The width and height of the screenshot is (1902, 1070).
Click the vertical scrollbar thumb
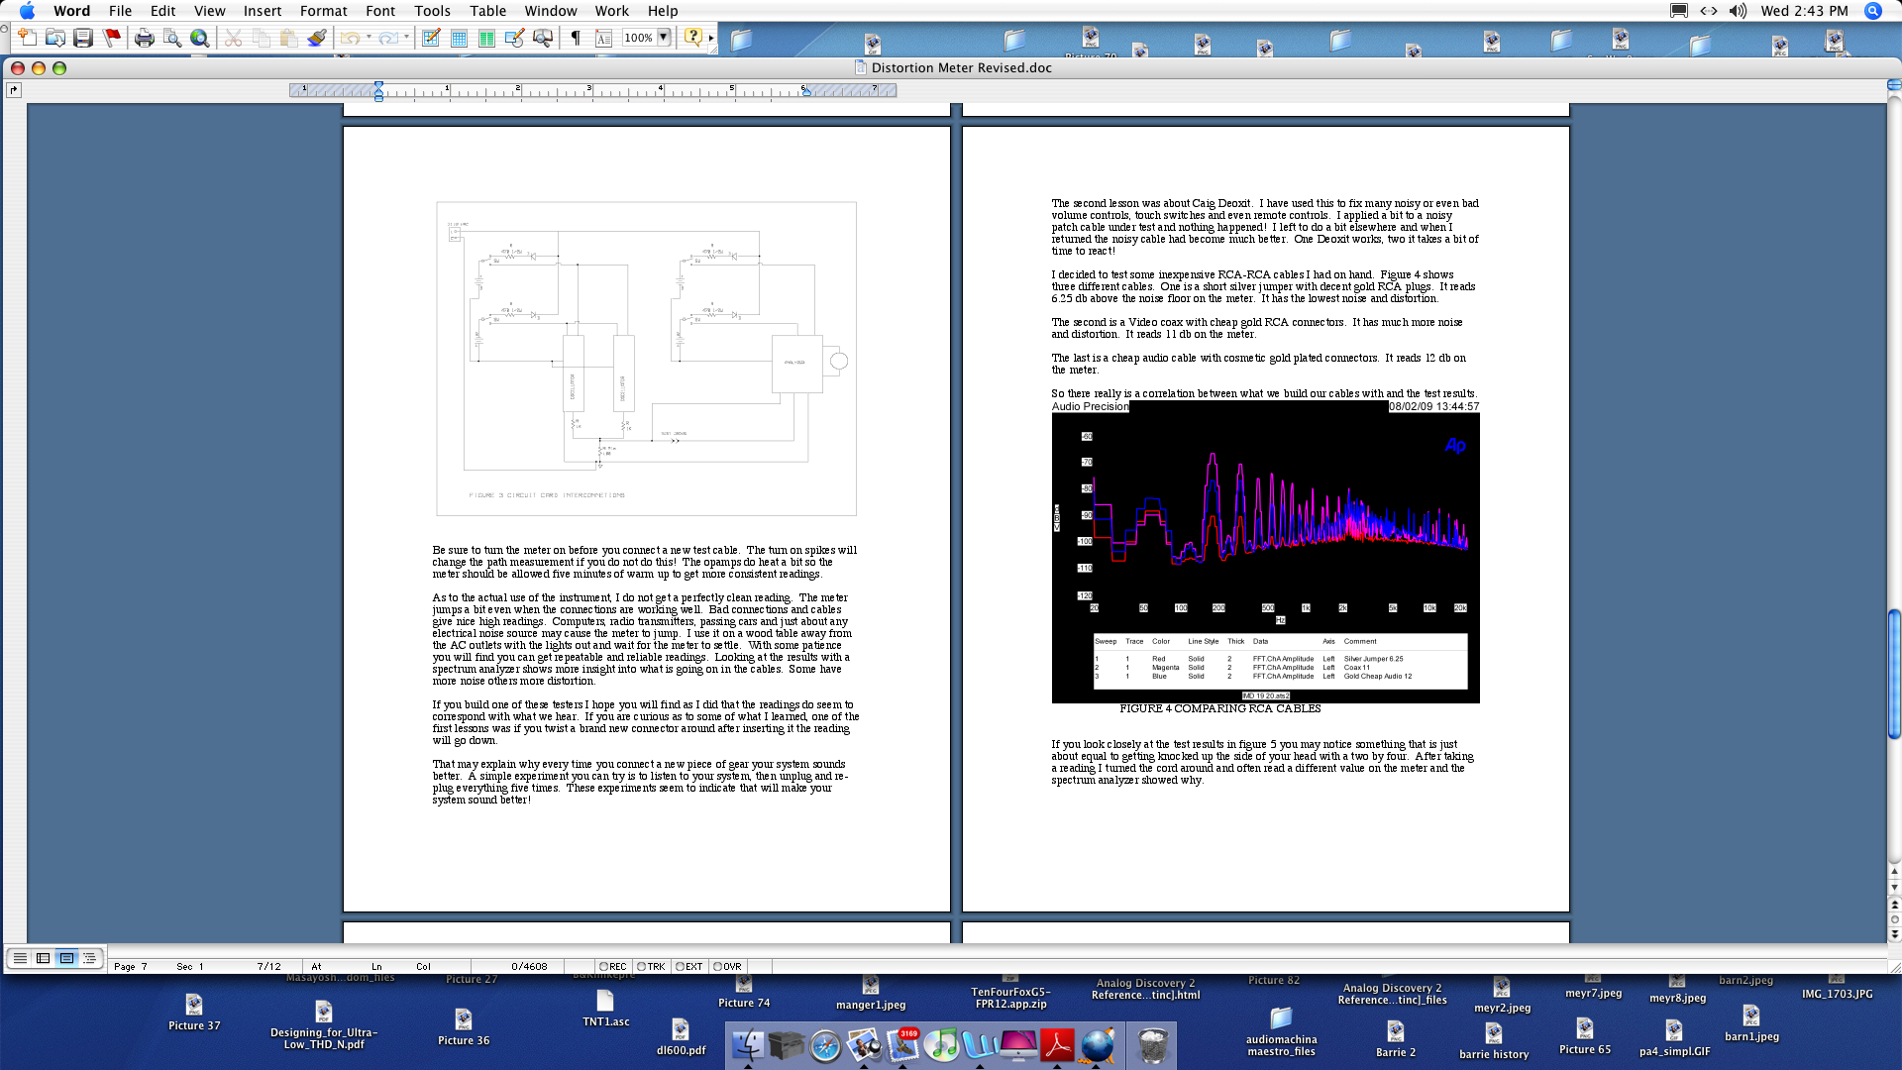(1894, 674)
